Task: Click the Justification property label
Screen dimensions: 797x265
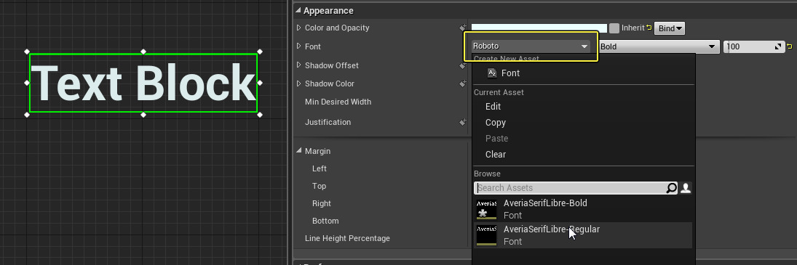Action: click(328, 122)
